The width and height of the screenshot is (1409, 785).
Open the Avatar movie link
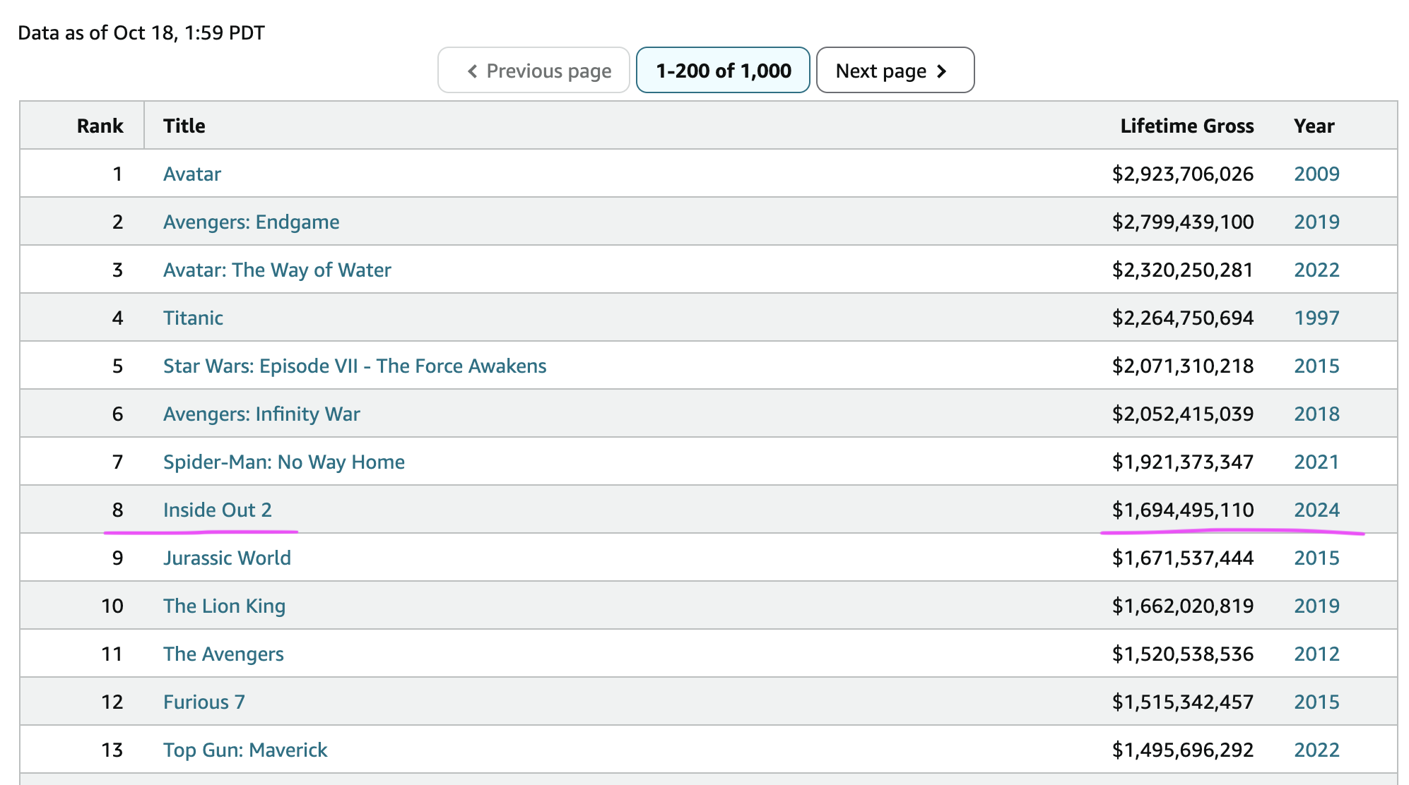[x=191, y=174]
